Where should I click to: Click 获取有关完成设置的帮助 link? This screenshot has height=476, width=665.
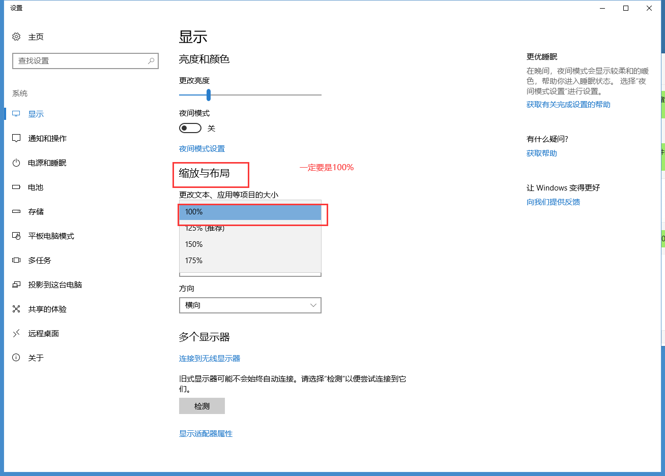tap(568, 105)
